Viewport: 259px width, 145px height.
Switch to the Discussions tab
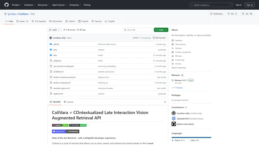pyautogui.click(x=55, y=21)
